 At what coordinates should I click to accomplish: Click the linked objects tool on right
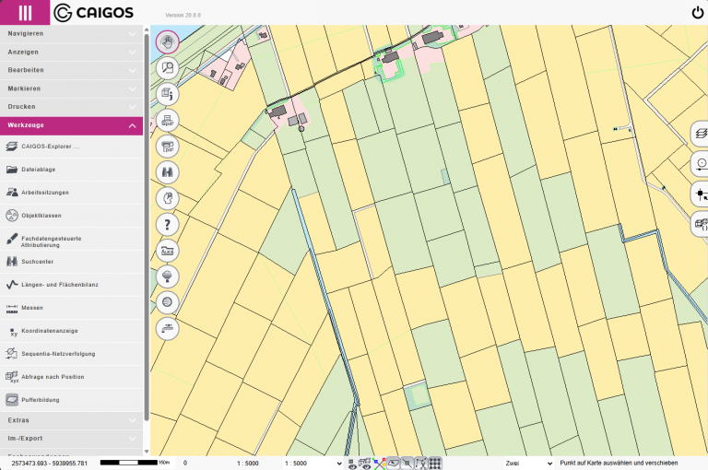(x=701, y=224)
